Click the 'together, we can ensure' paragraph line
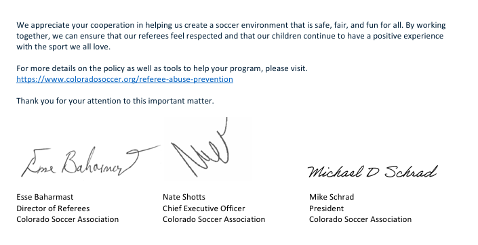This screenshot has width=478, height=245. click(230, 36)
